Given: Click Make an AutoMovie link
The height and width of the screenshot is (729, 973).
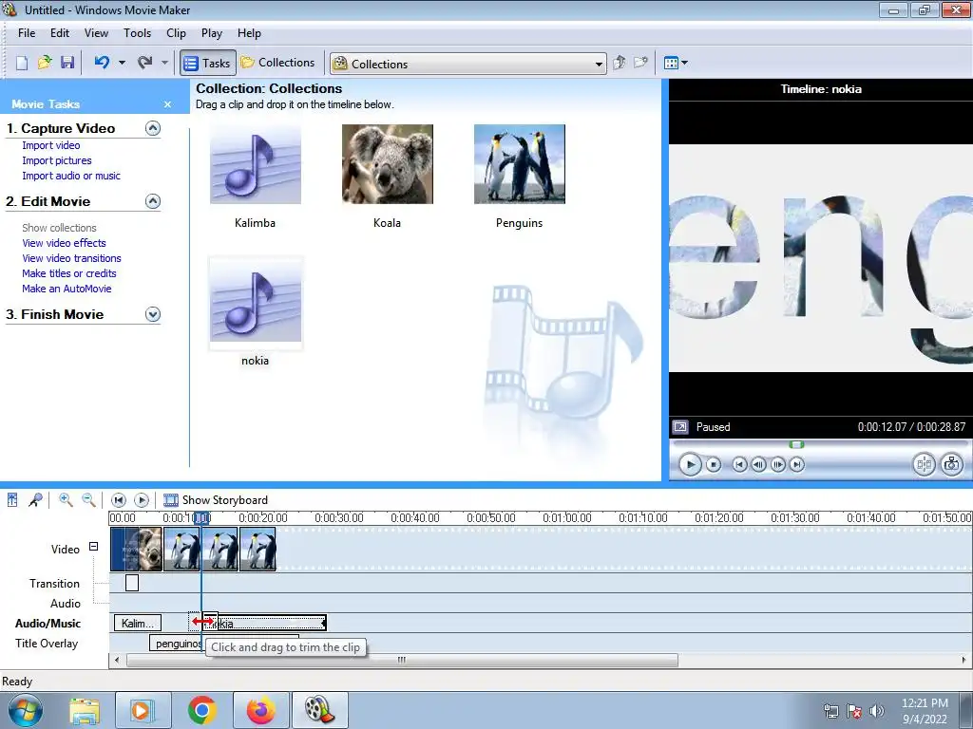Looking at the screenshot, I should coord(67,289).
